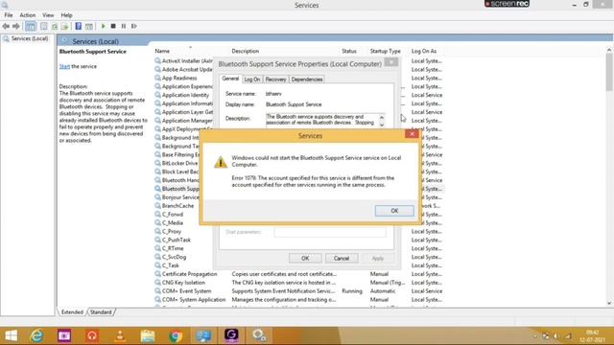Image resolution: width=614 pixels, height=345 pixels.
Task: Switch to the Standard view tab
Action: coord(101,312)
